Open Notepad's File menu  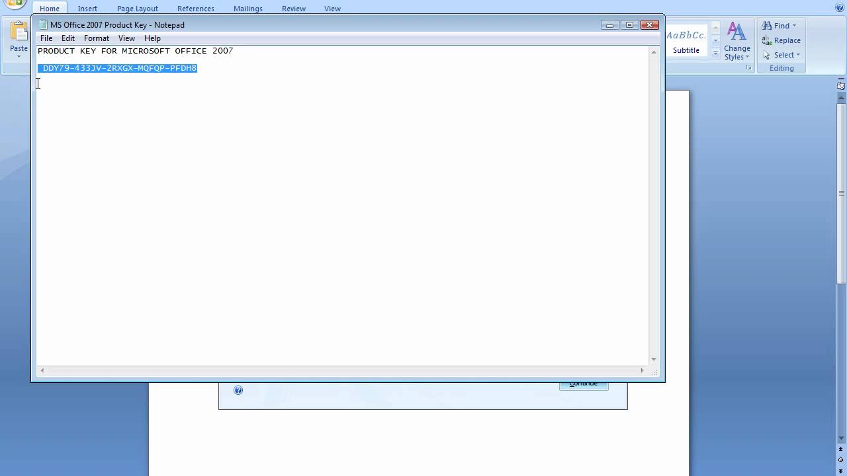(46, 38)
